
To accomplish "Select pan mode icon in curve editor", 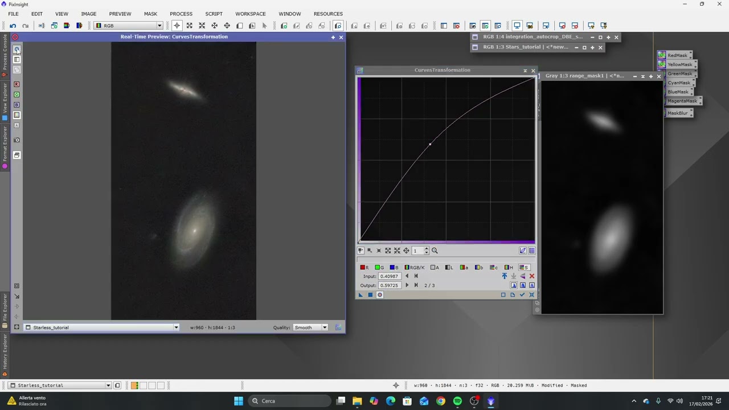I will 406,251.
